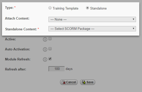Click the info icon beside Active
The height and width of the screenshot is (92, 142).
click(x=45, y=39)
